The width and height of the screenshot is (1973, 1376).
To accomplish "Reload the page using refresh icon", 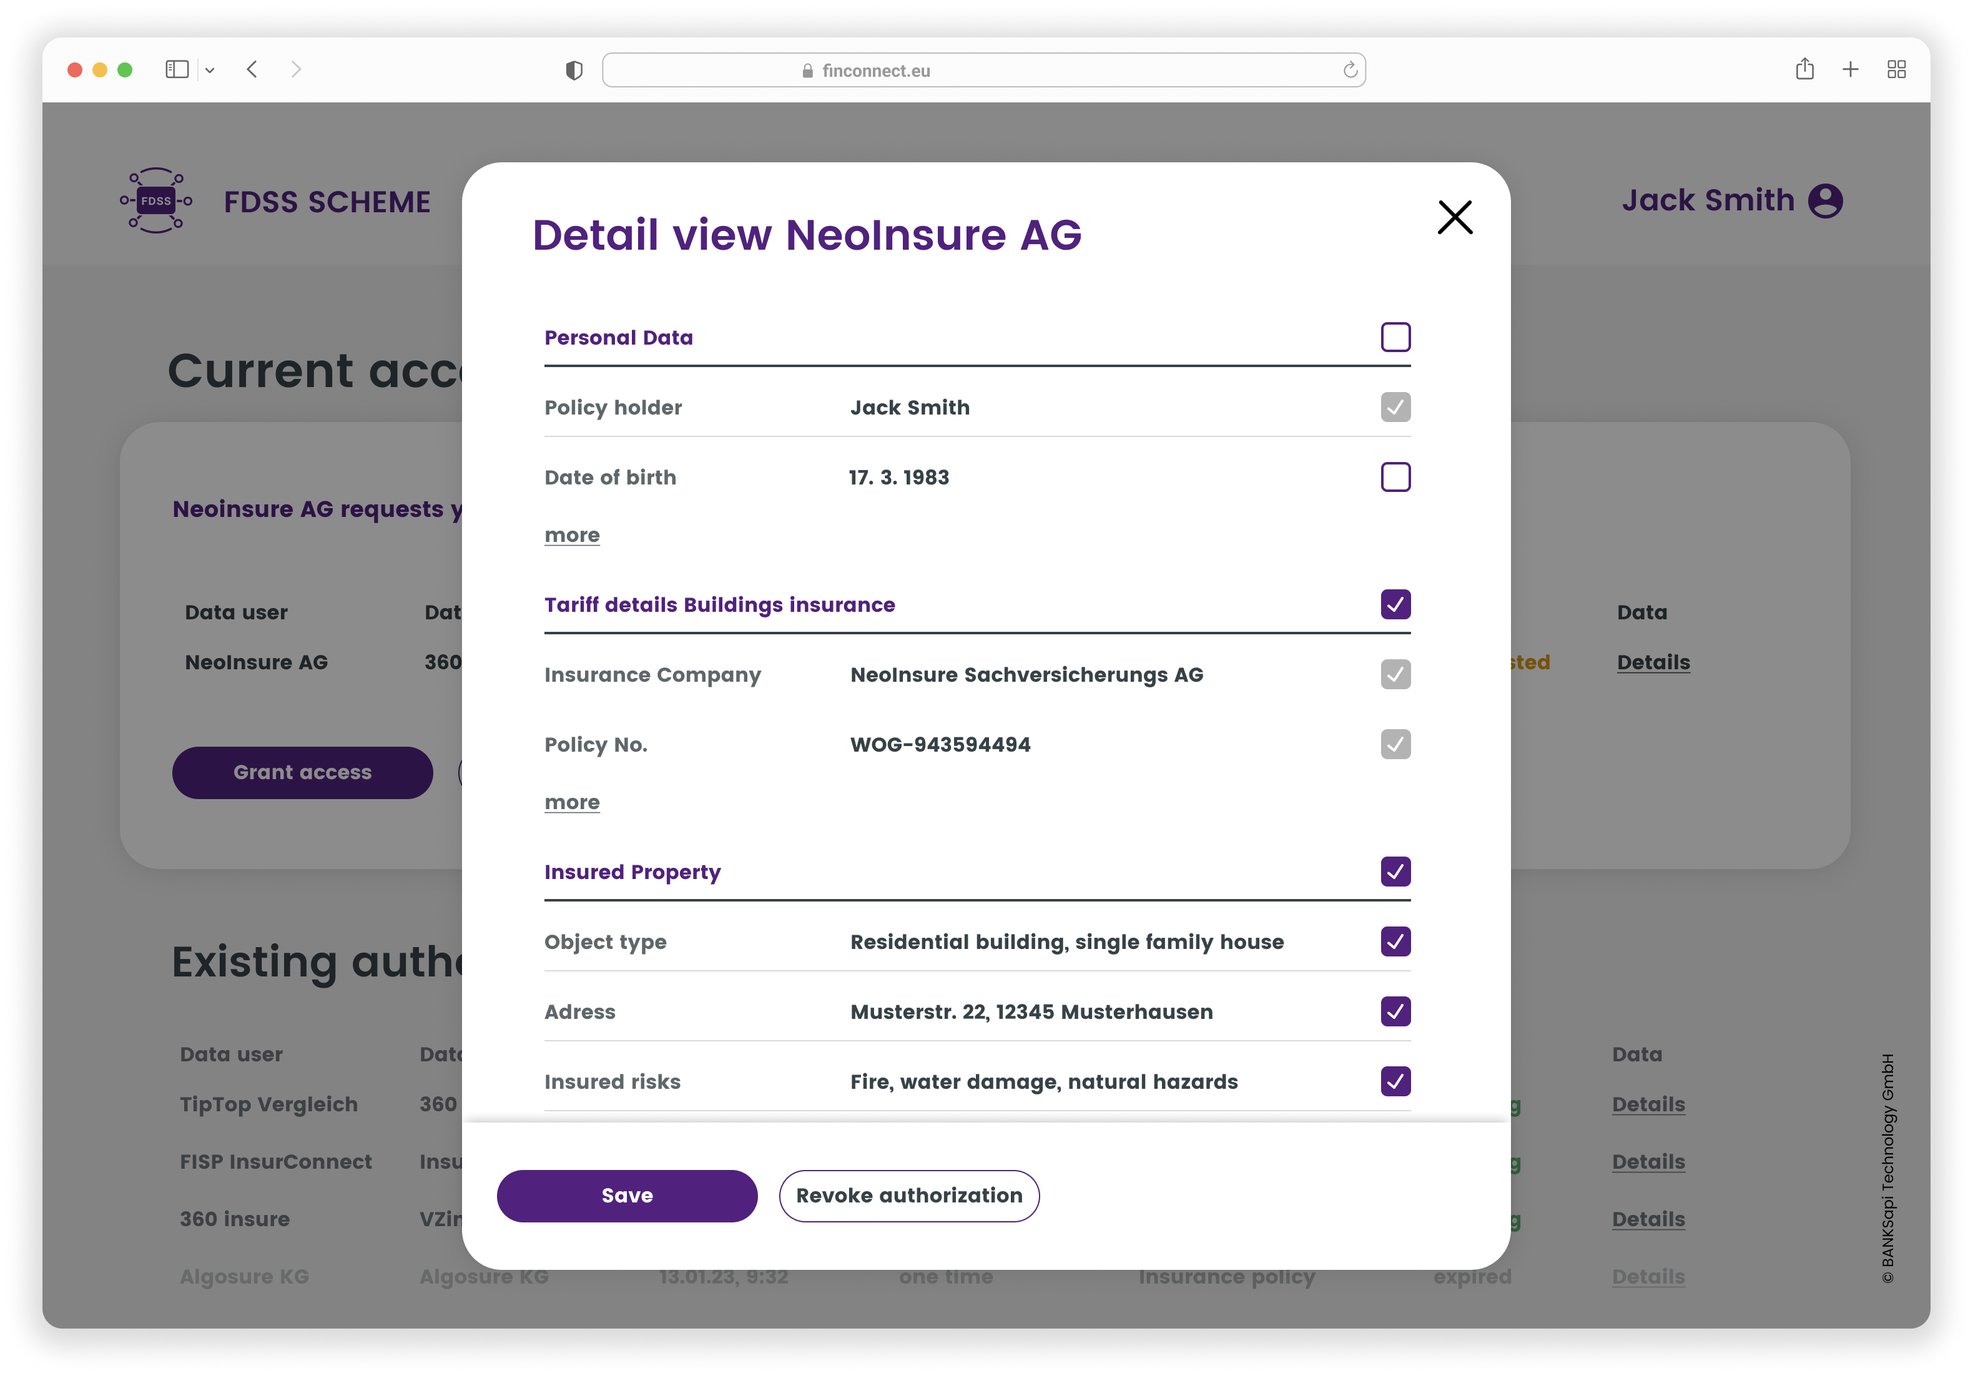I will [x=1349, y=71].
